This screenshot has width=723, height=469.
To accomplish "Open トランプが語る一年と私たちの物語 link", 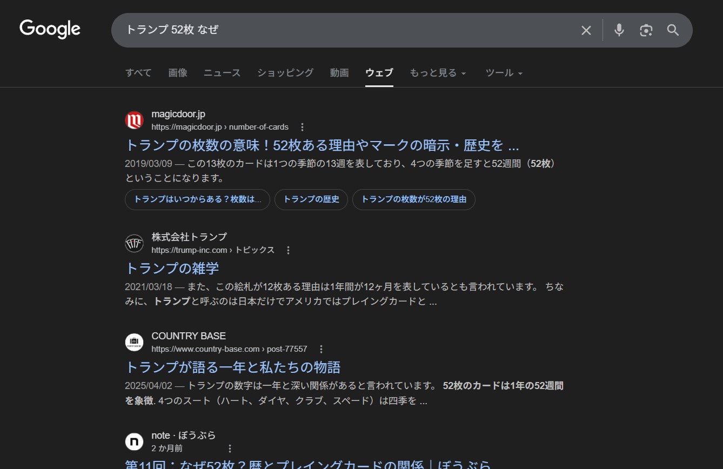I will (233, 367).
